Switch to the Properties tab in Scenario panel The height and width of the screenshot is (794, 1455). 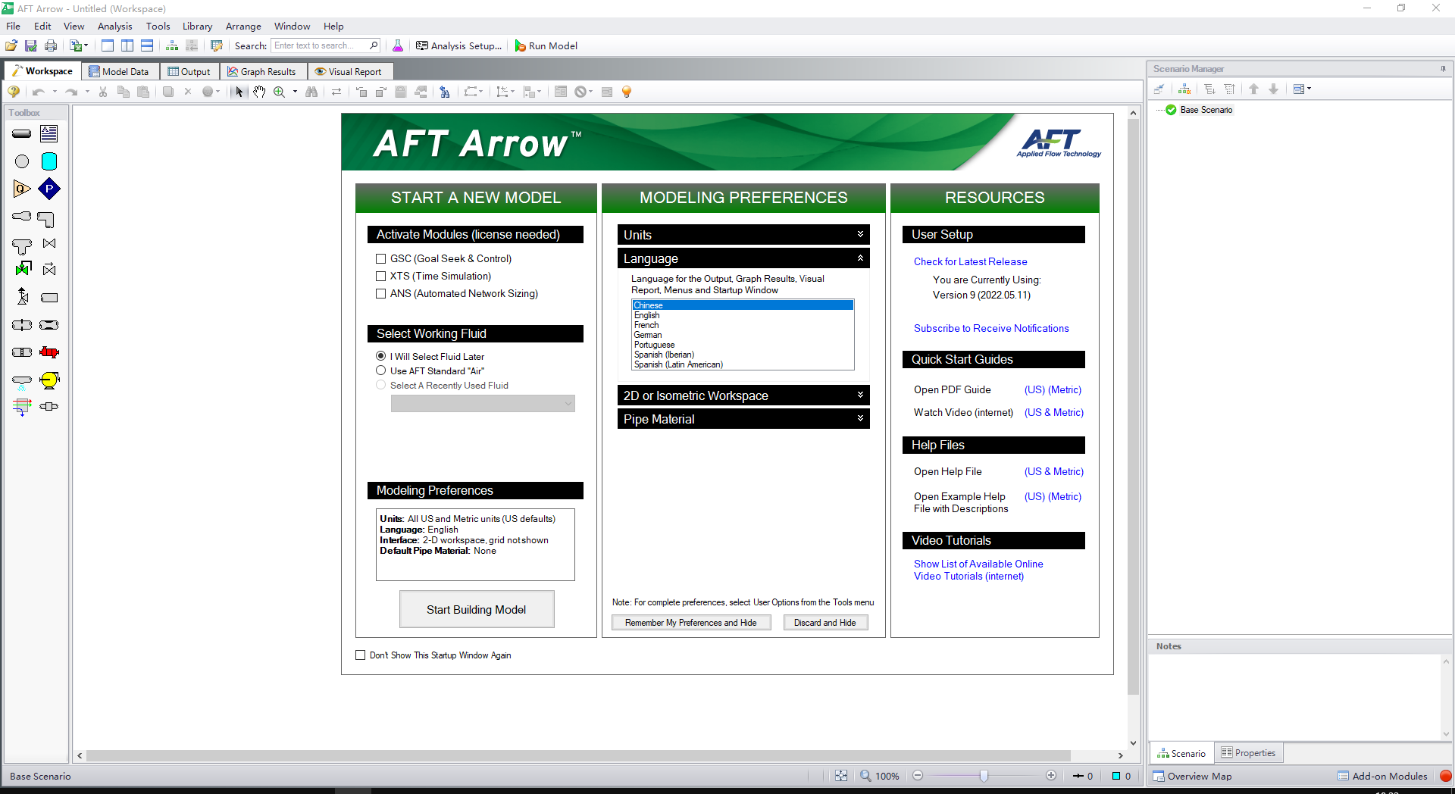click(1248, 753)
